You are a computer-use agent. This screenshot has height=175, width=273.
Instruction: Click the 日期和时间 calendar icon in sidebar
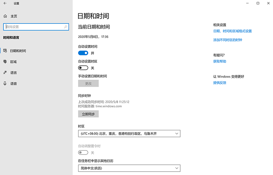coord(5,51)
